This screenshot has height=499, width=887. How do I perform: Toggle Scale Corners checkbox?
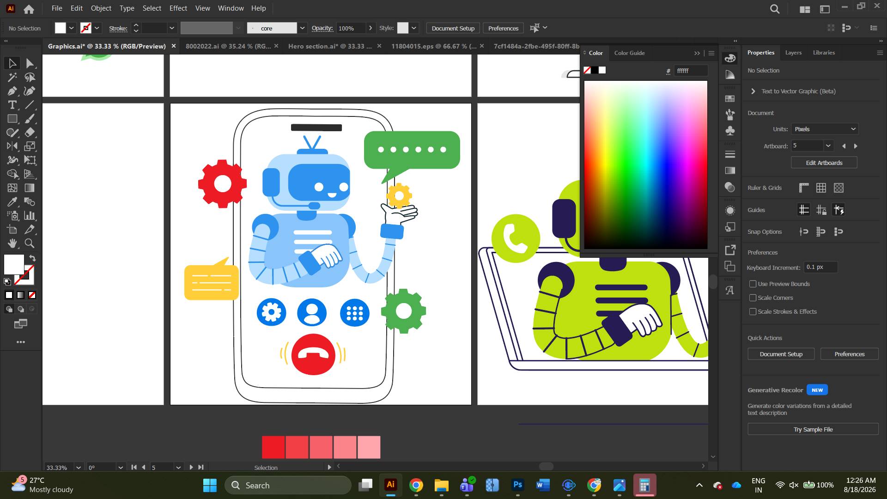coord(753,298)
